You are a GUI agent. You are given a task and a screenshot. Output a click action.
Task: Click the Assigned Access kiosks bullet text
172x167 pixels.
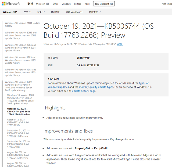click(x=103, y=159)
